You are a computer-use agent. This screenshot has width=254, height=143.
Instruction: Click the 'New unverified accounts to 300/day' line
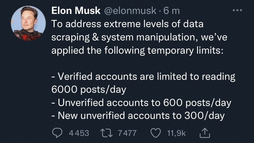point(138,115)
